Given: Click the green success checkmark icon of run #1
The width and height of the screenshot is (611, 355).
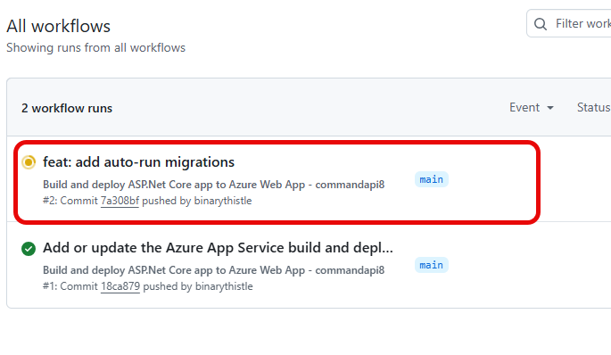Looking at the screenshot, I should pyautogui.click(x=29, y=248).
